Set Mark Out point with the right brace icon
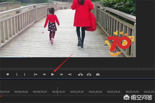 pyautogui.click(x=25, y=74)
